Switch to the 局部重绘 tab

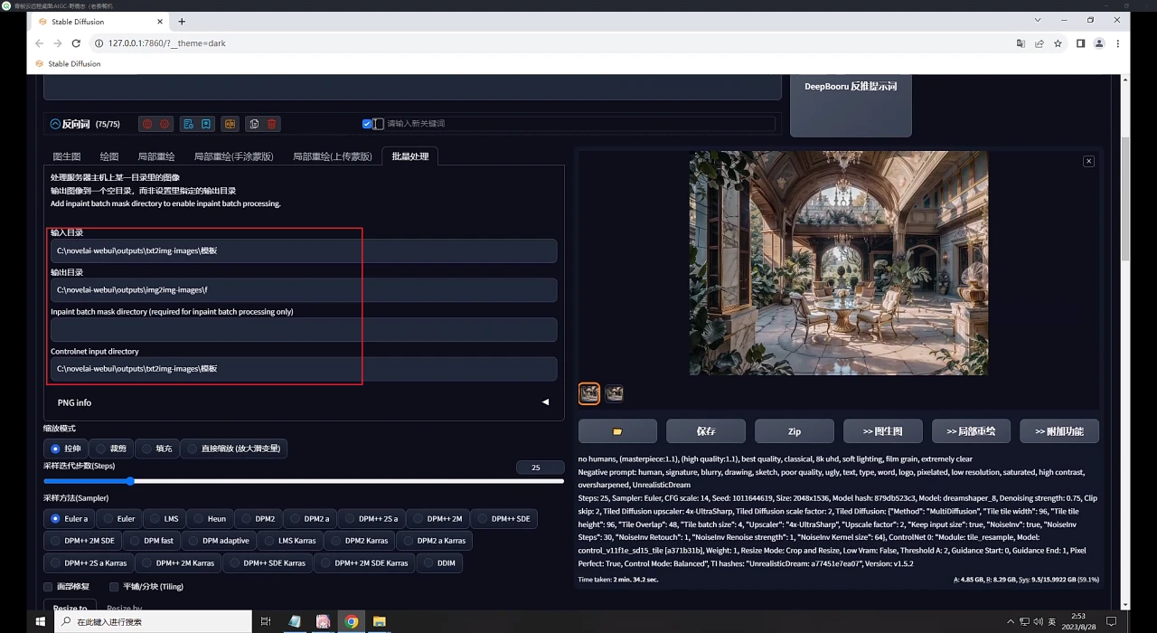[x=156, y=156]
